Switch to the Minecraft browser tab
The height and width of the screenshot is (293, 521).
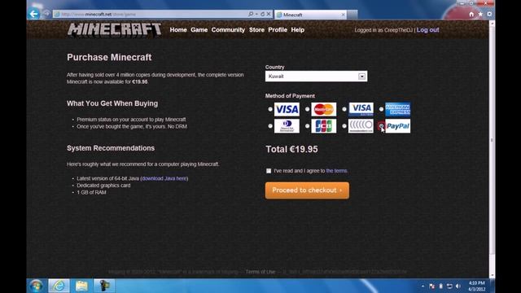click(310, 15)
